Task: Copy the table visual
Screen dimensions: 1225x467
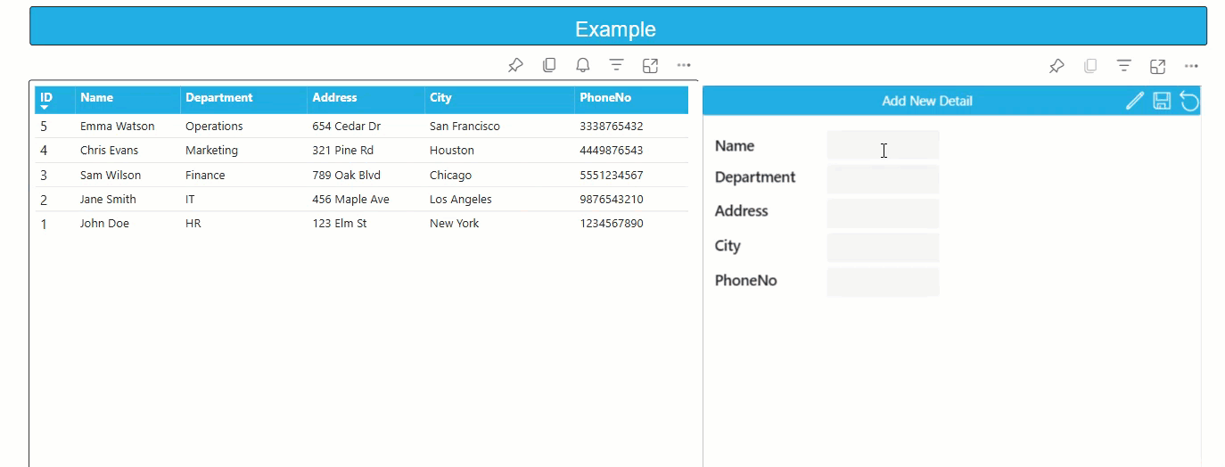Action: point(549,65)
